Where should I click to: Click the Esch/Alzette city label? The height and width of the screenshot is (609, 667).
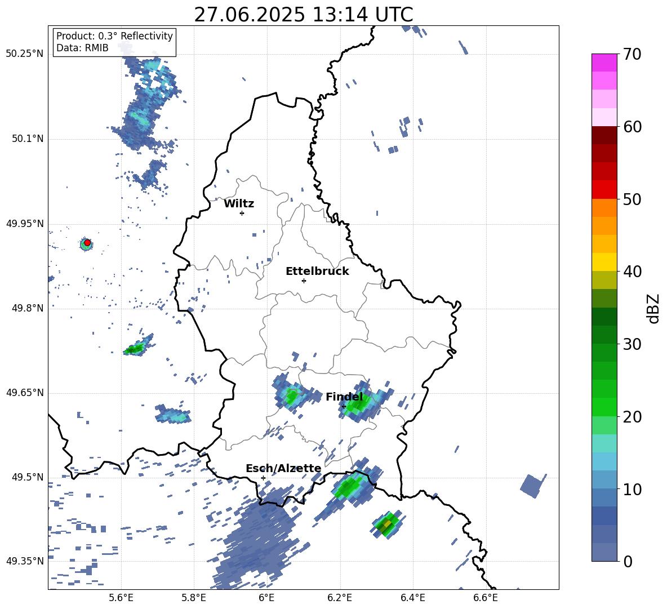(x=283, y=468)
